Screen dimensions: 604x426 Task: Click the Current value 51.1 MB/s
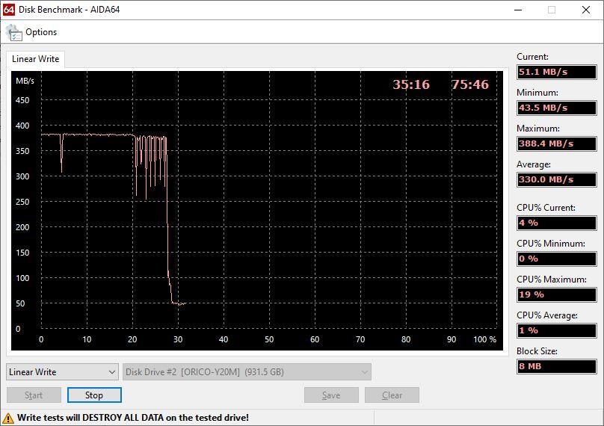tap(557, 72)
